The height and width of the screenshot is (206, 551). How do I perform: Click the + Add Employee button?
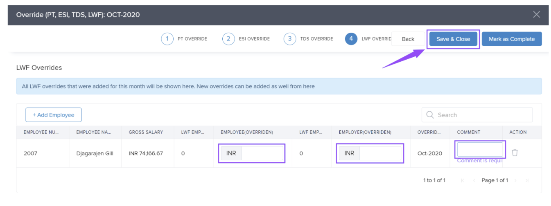click(54, 115)
